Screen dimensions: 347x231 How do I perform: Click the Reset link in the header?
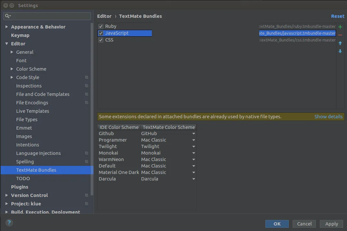point(338,16)
